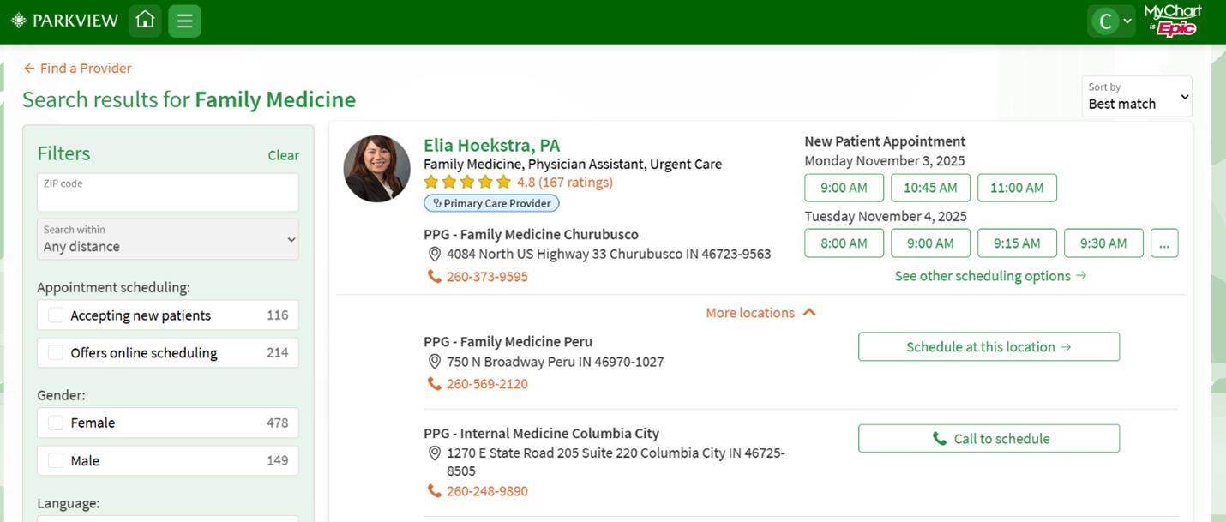
Task: Clear all filters
Action: [283, 155]
